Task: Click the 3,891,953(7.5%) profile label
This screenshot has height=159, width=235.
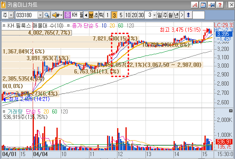Action: [48, 58]
